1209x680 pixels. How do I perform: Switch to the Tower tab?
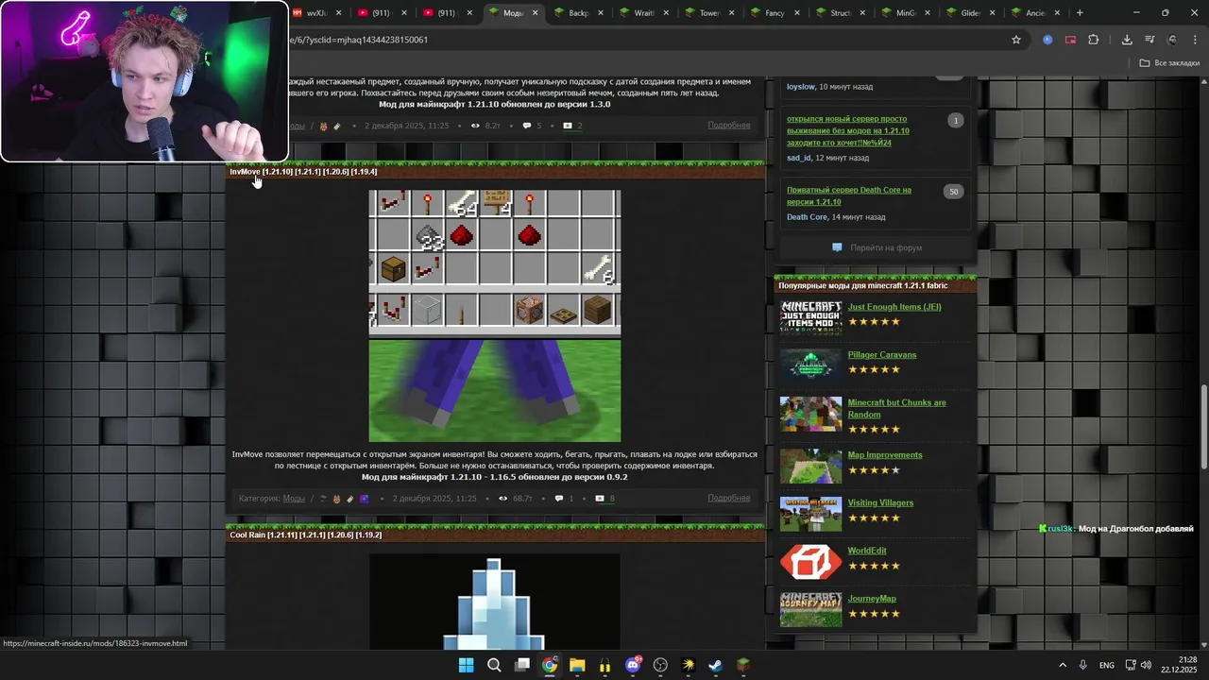(x=707, y=13)
